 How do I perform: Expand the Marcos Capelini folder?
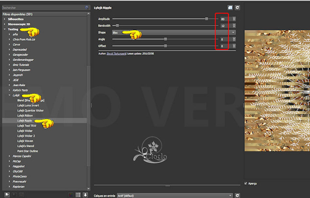9,156
